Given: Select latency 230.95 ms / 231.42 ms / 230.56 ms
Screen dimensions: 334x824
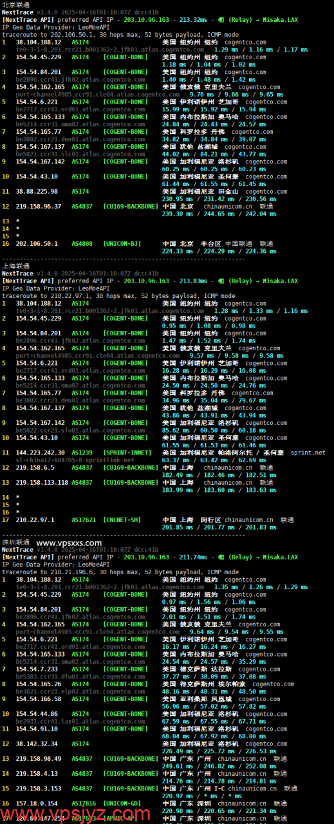Looking at the screenshot, I should pos(219,199).
